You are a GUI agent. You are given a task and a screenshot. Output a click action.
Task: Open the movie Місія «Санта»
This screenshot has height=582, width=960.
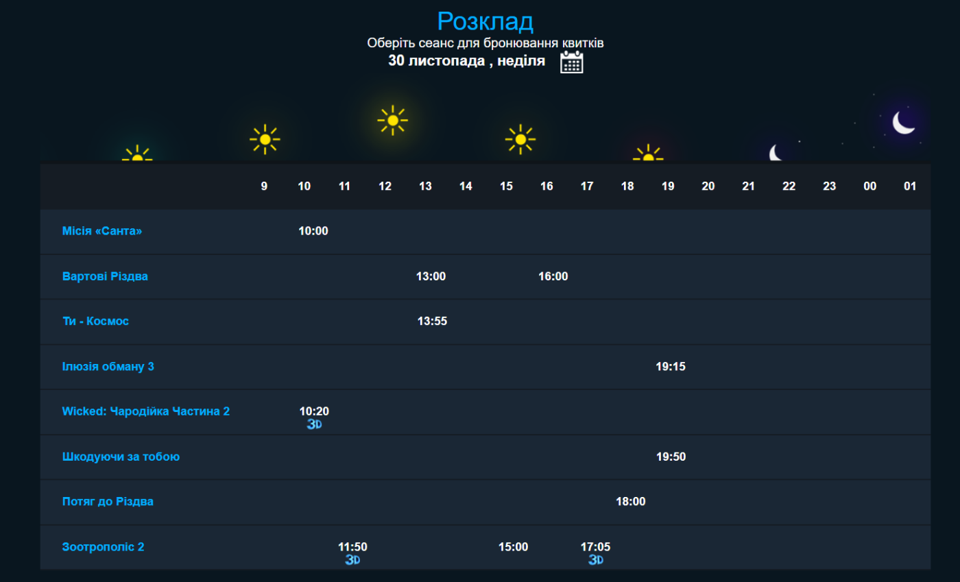tap(102, 231)
